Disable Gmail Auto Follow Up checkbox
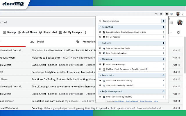 [x=100, y=64]
